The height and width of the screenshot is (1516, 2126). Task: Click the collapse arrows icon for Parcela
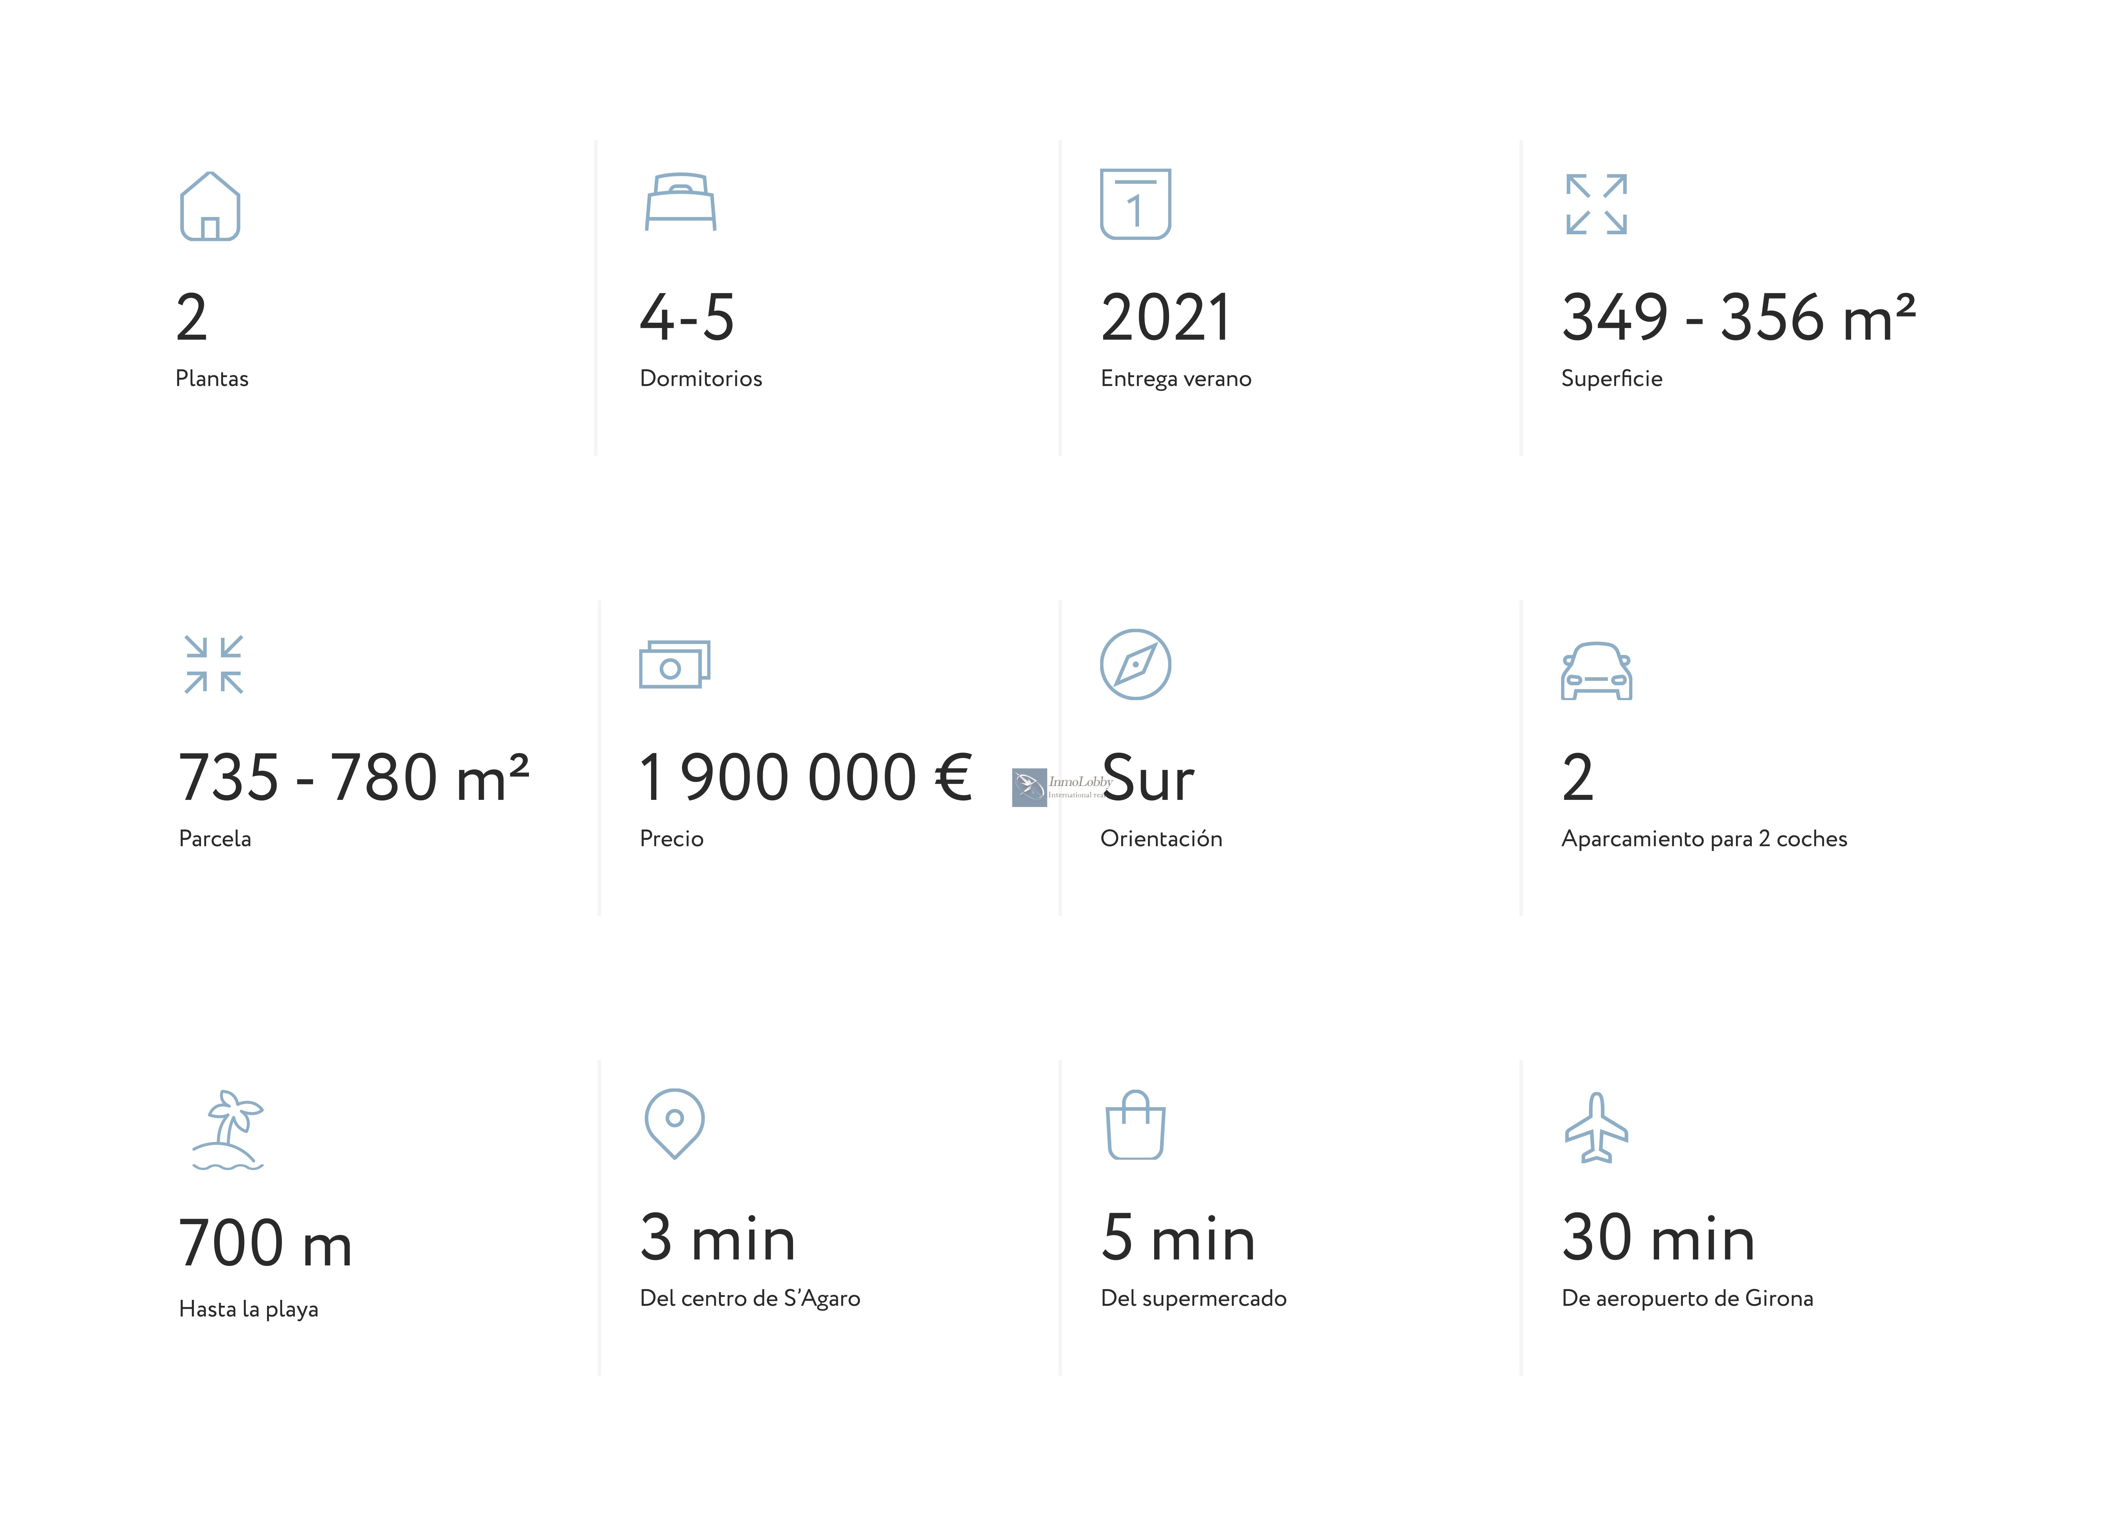(214, 665)
